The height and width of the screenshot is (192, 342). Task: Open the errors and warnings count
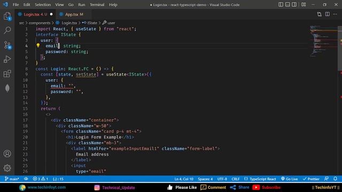(41, 179)
